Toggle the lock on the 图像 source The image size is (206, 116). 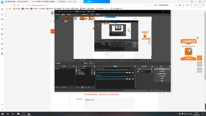click(x=94, y=70)
